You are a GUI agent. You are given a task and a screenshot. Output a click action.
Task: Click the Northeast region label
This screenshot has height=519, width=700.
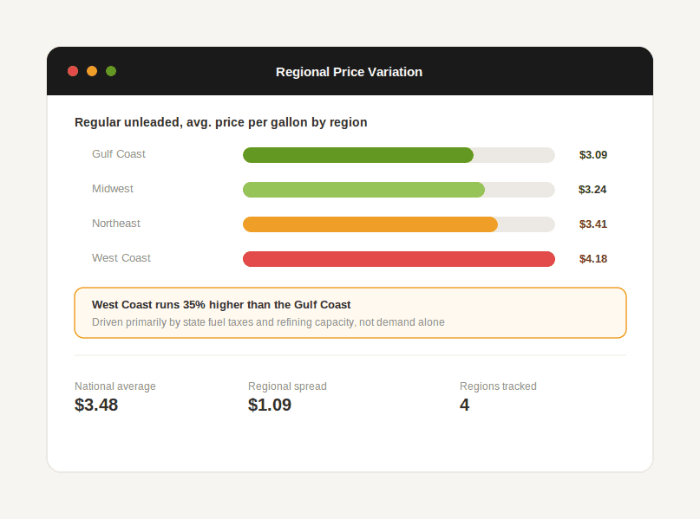[x=116, y=224]
